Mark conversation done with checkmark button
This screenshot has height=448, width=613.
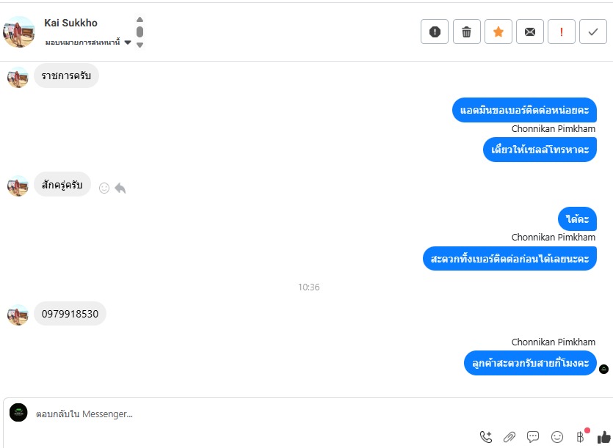pyautogui.click(x=593, y=32)
